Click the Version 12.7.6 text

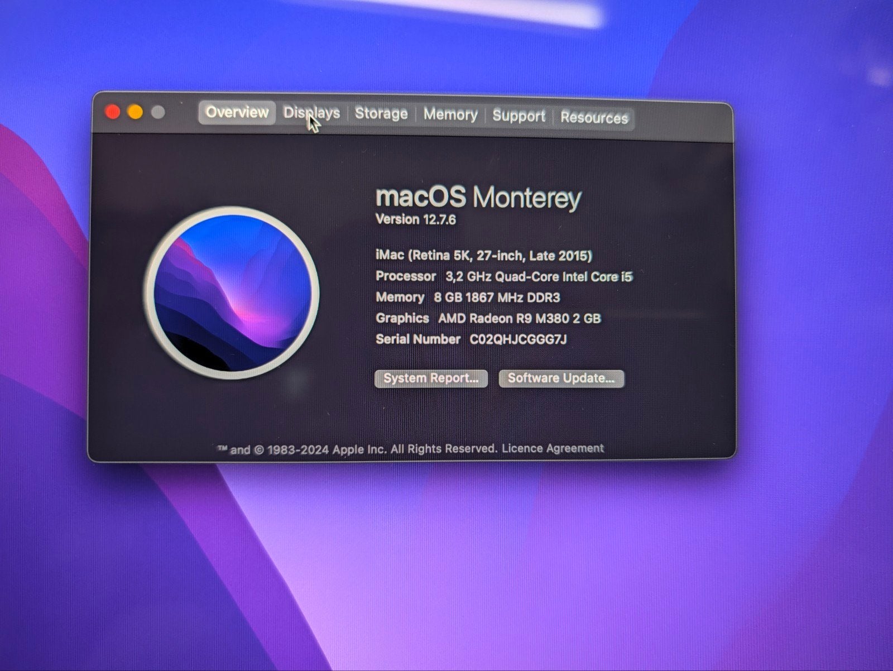[416, 219]
